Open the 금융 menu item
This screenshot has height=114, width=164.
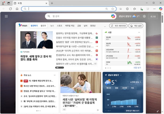click(x=79, y=26)
